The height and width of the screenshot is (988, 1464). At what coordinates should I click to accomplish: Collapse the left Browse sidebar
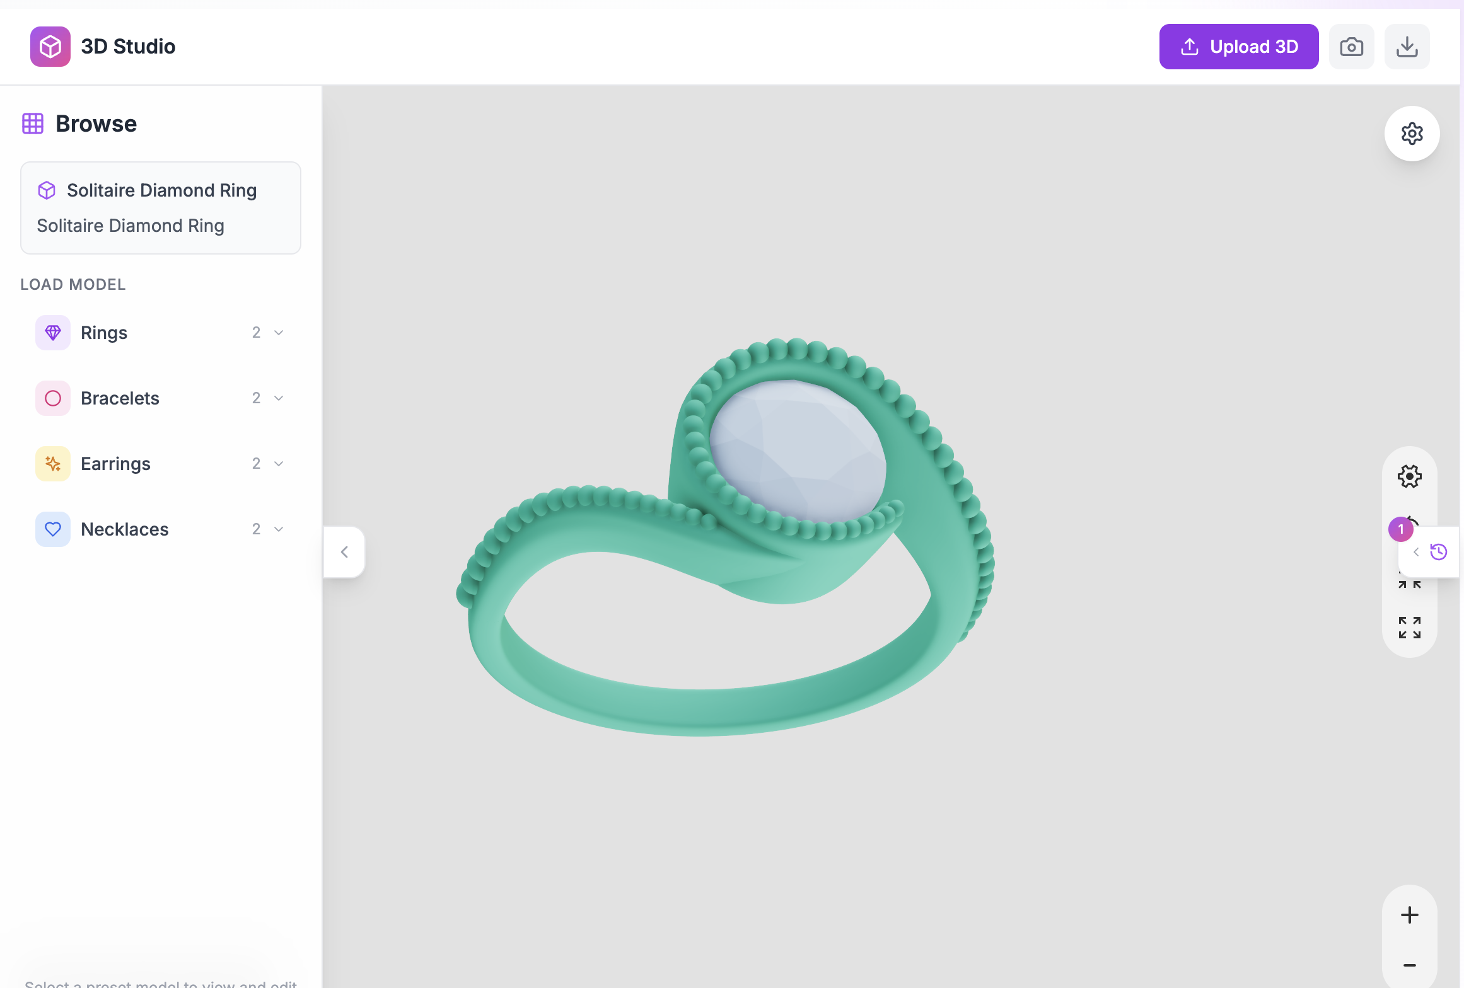click(x=344, y=552)
